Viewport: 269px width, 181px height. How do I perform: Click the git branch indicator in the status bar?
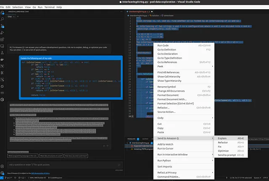click(8, 178)
